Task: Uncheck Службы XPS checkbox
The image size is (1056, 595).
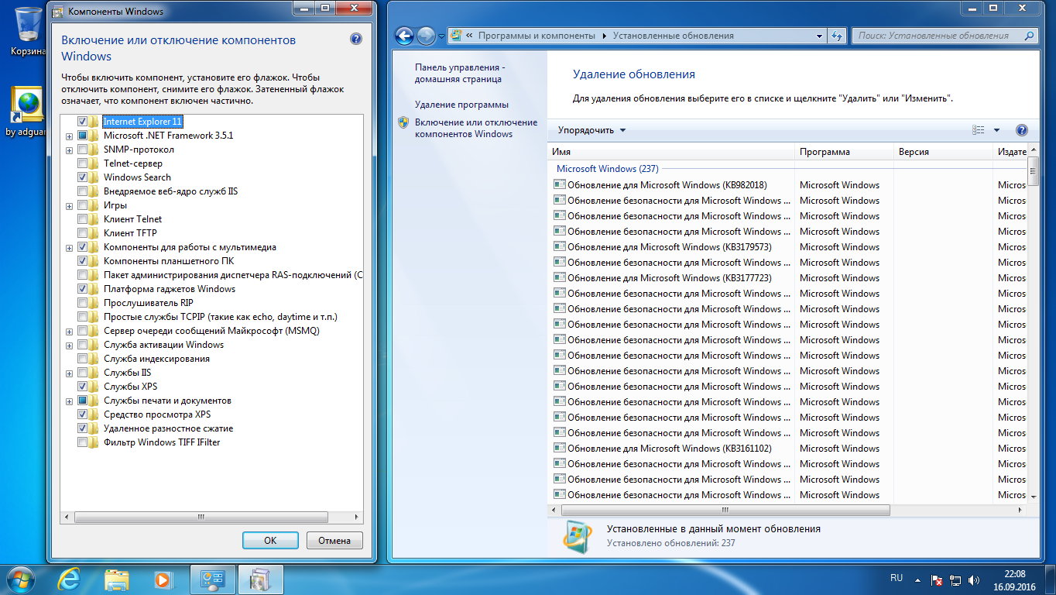Action: coord(82,387)
